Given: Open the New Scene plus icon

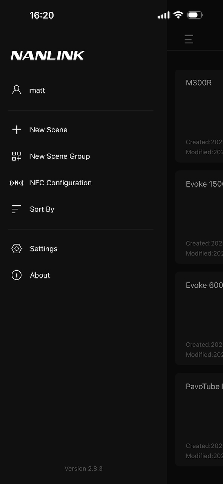Looking at the screenshot, I should (17, 130).
